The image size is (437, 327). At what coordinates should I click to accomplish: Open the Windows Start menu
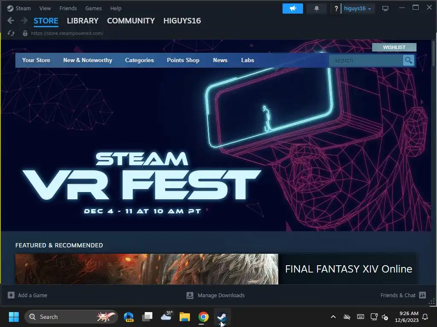click(14, 317)
